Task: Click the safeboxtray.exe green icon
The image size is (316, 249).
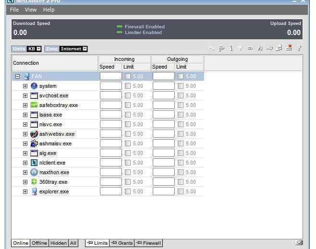Action: 34,105
